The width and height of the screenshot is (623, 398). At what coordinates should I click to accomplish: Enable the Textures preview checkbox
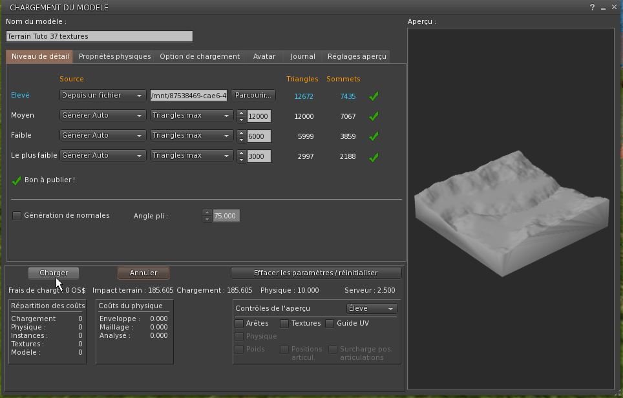pyautogui.click(x=284, y=323)
